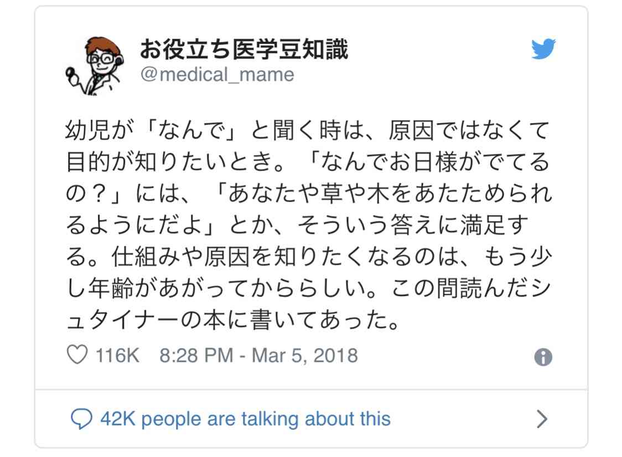This screenshot has width=622, height=457.
Task: Expand the conversation with the right chevron
Action: click(x=542, y=419)
